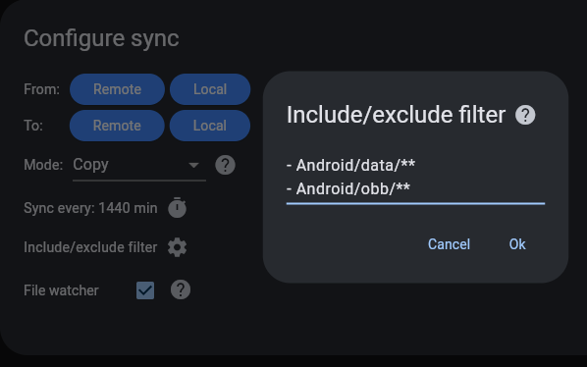Choose Local as the To destination
The width and height of the screenshot is (587, 367).
click(x=210, y=126)
